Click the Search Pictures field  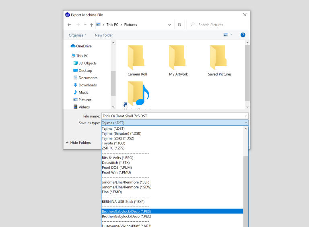[217, 25]
